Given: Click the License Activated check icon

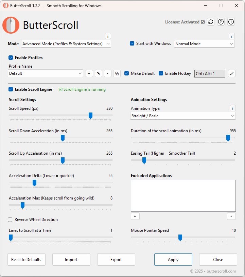Looking at the screenshot, I should coord(203,22).
